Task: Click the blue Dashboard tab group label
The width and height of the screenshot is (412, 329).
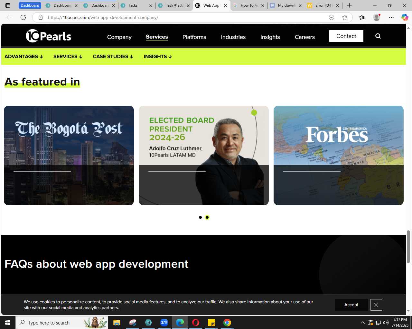Action: (x=30, y=5)
